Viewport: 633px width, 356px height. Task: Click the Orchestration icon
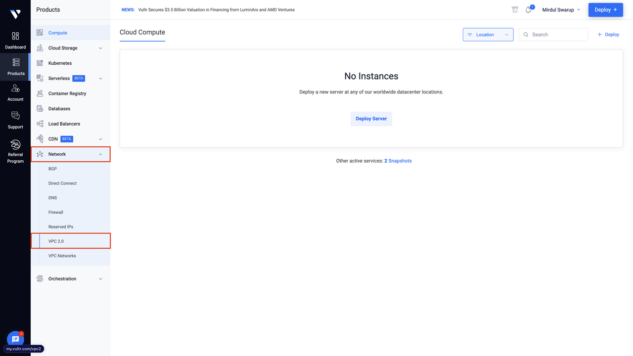click(40, 279)
